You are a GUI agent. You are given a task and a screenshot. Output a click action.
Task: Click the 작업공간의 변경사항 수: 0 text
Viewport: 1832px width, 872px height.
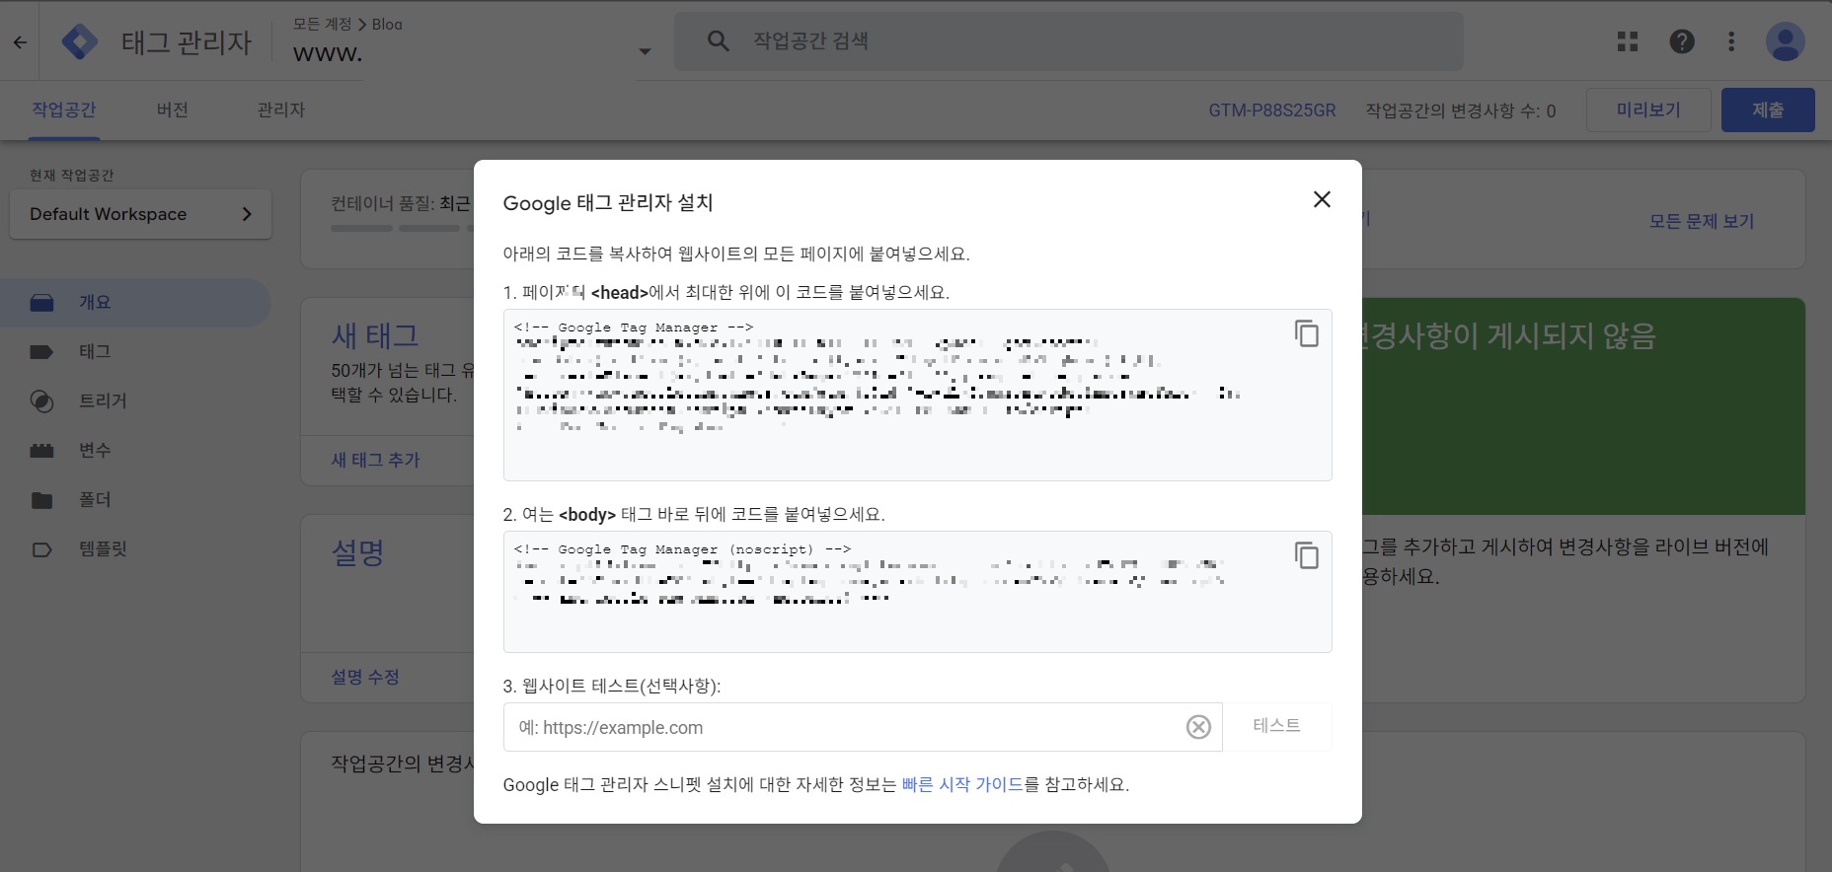1461,110
